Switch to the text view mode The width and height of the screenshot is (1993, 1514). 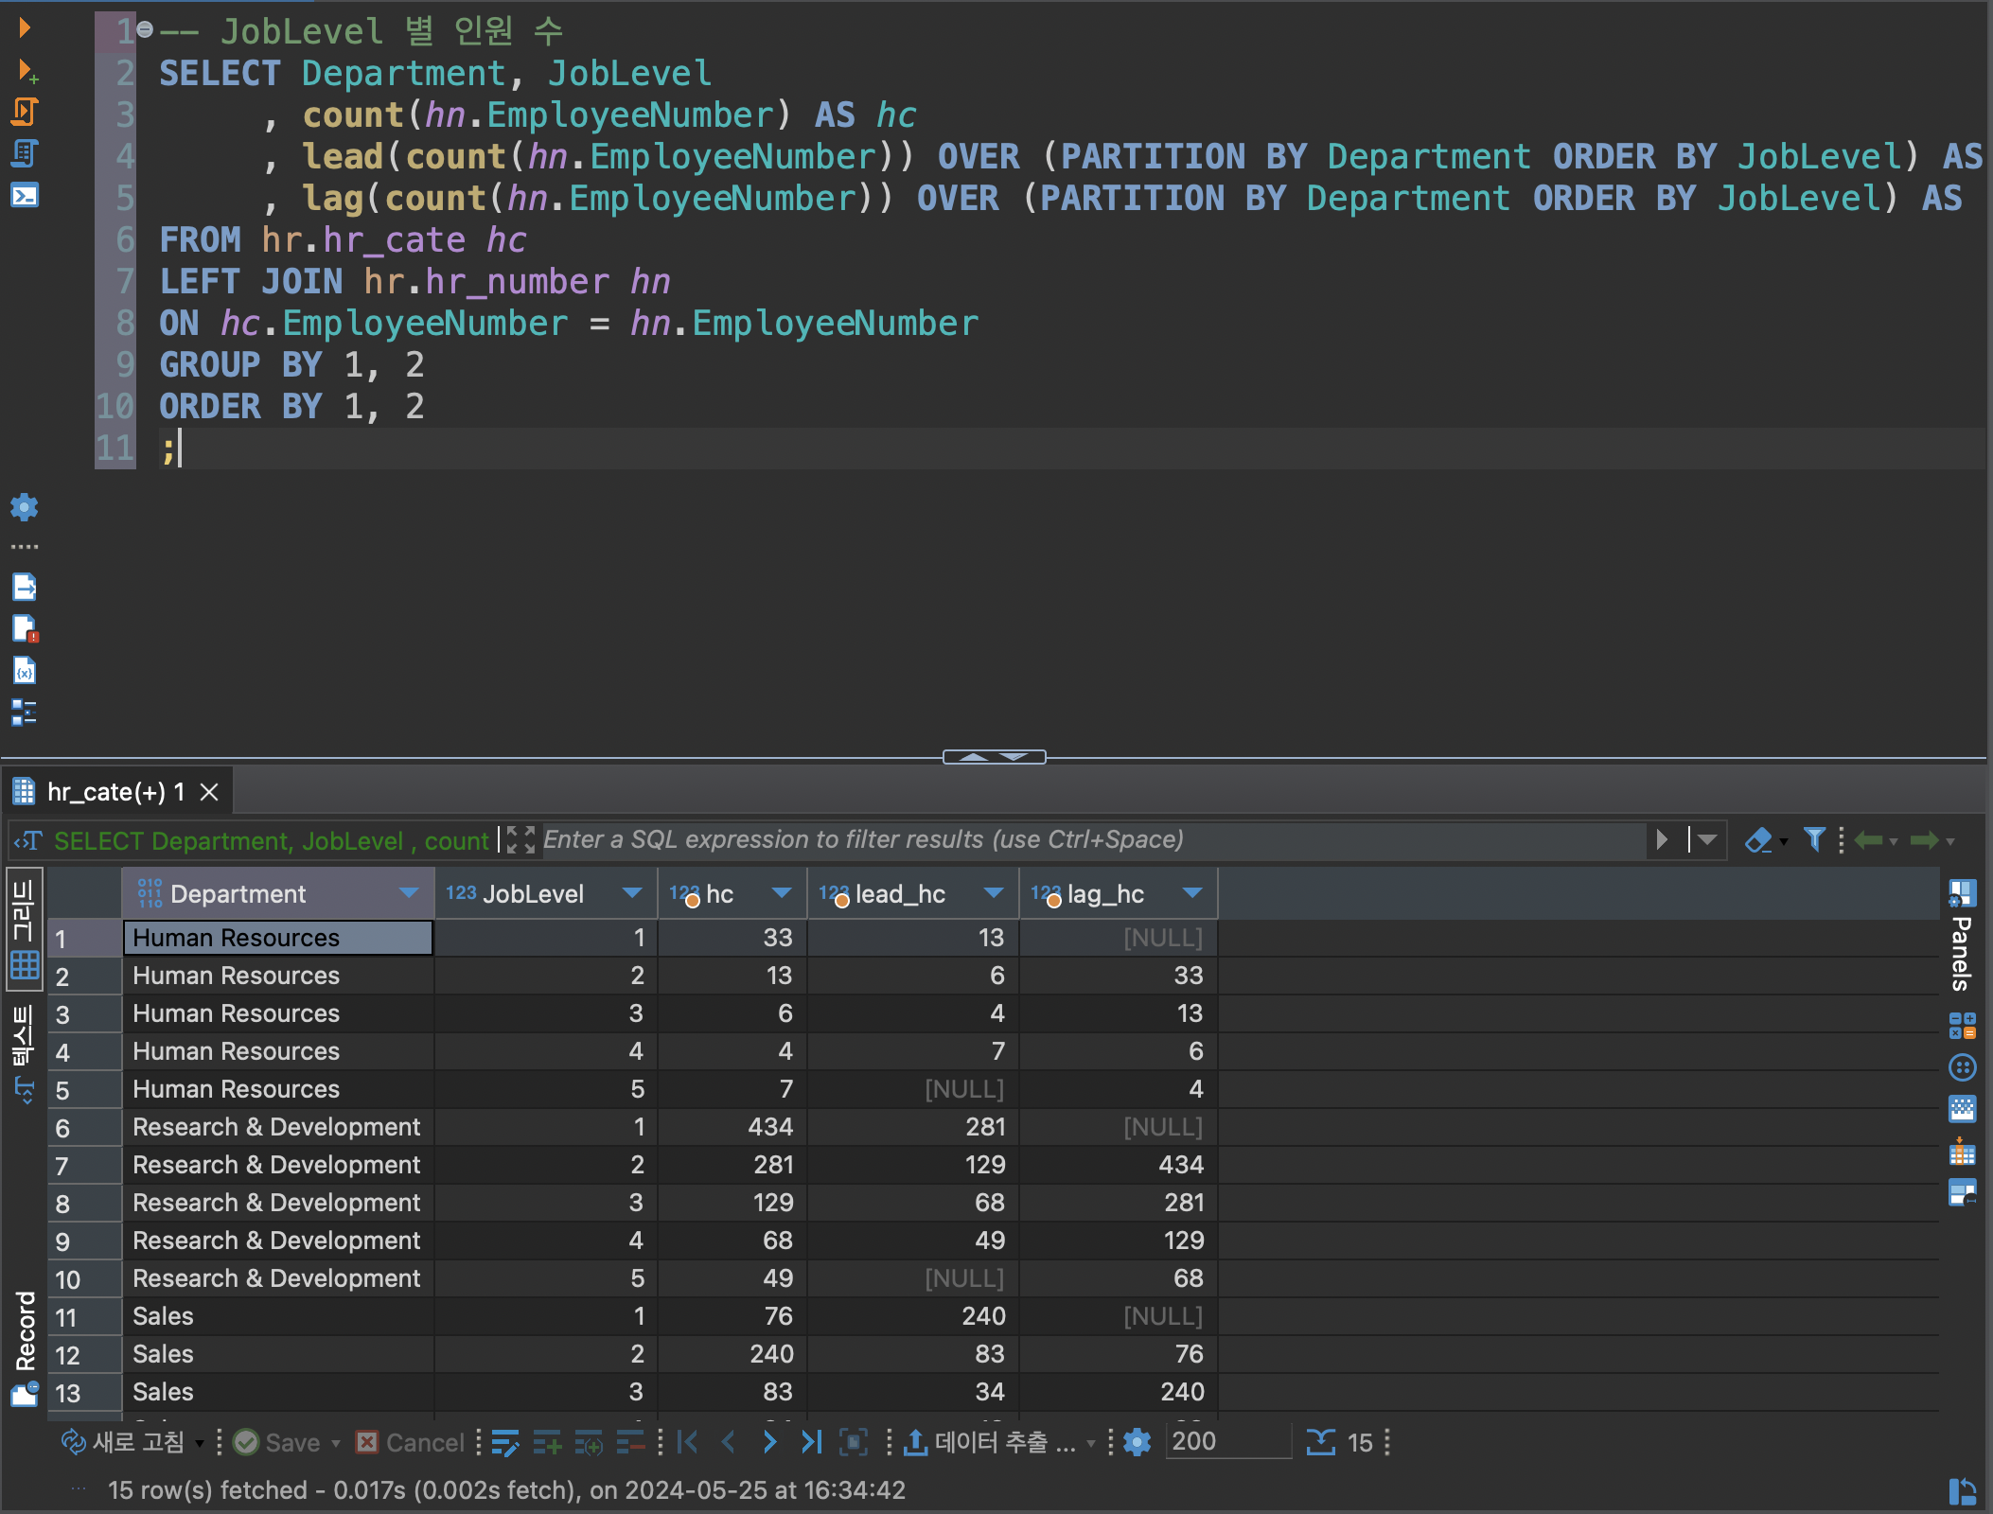click(x=25, y=1052)
